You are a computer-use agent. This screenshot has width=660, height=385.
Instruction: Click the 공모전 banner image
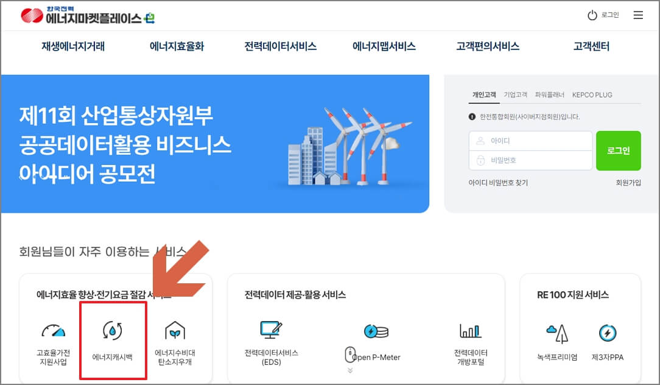[216, 143]
